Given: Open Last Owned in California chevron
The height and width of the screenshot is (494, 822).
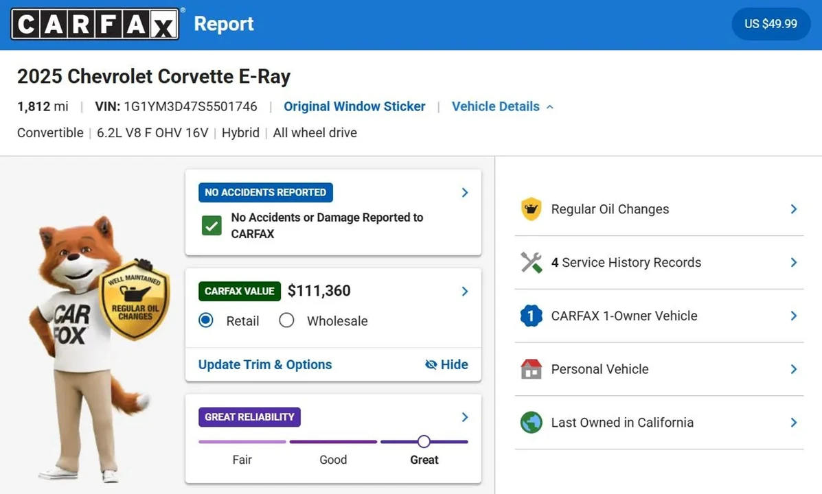Looking at the screenshot, I should pyautogui.click(x=794, y=422).
